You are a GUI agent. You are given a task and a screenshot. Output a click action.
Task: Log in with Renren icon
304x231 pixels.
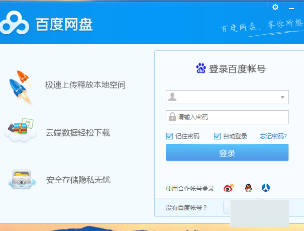pos(266,188)
